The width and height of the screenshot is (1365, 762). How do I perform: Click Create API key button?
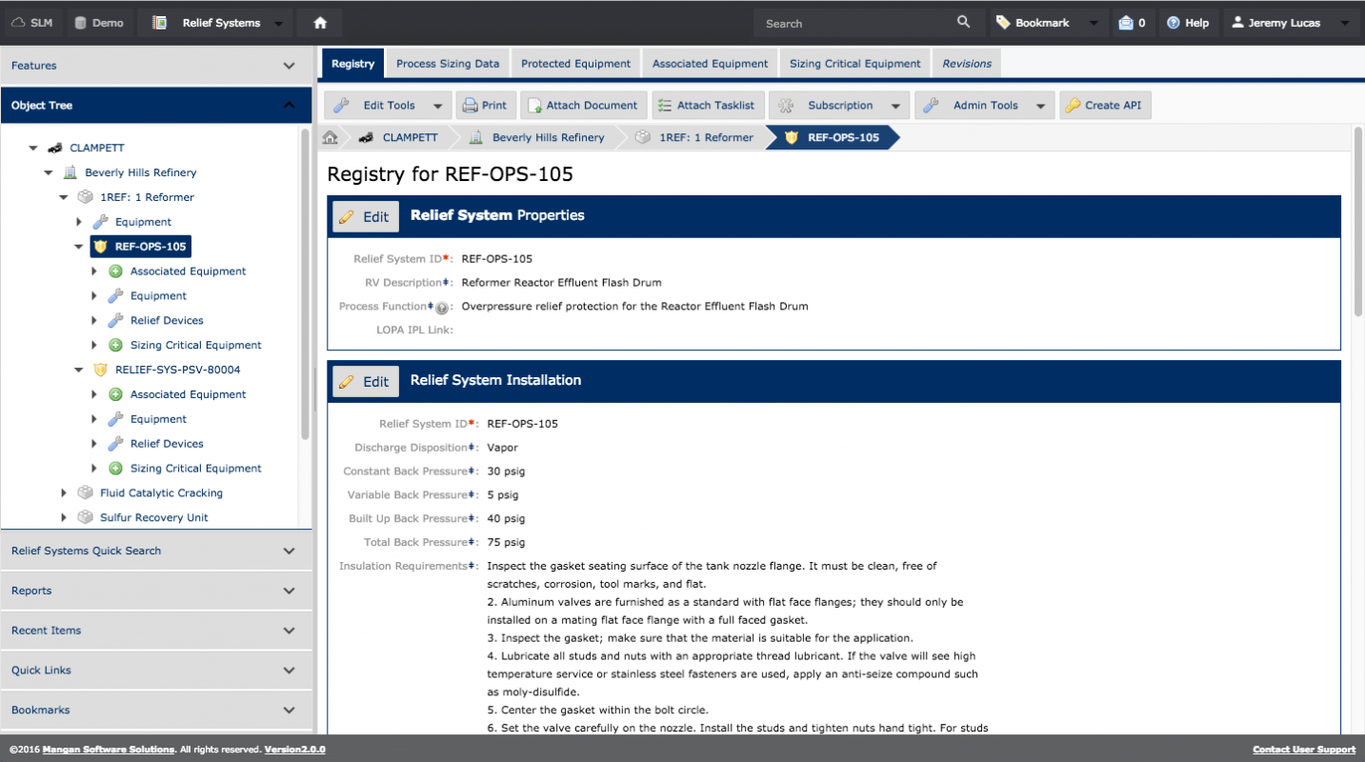(1105, 106)
